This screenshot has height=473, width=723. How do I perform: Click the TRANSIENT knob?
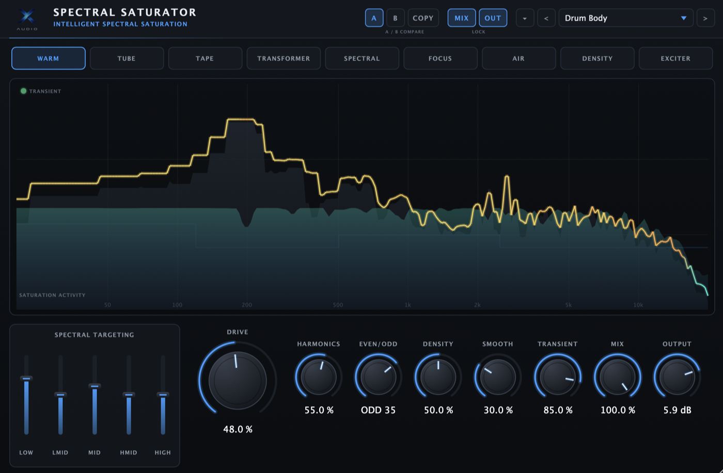pos(558,377)
